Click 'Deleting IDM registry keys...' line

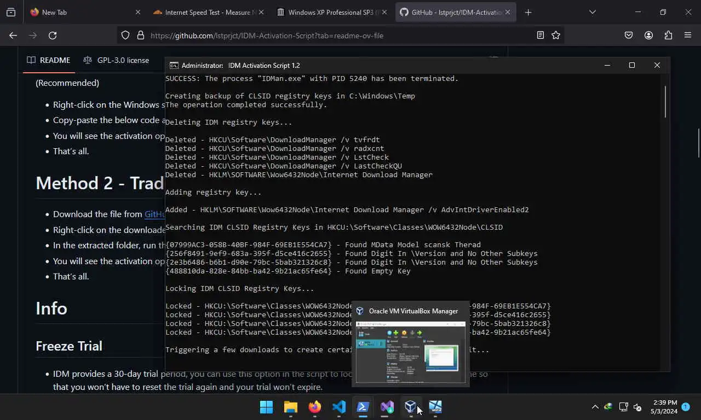tap(228, 122)
